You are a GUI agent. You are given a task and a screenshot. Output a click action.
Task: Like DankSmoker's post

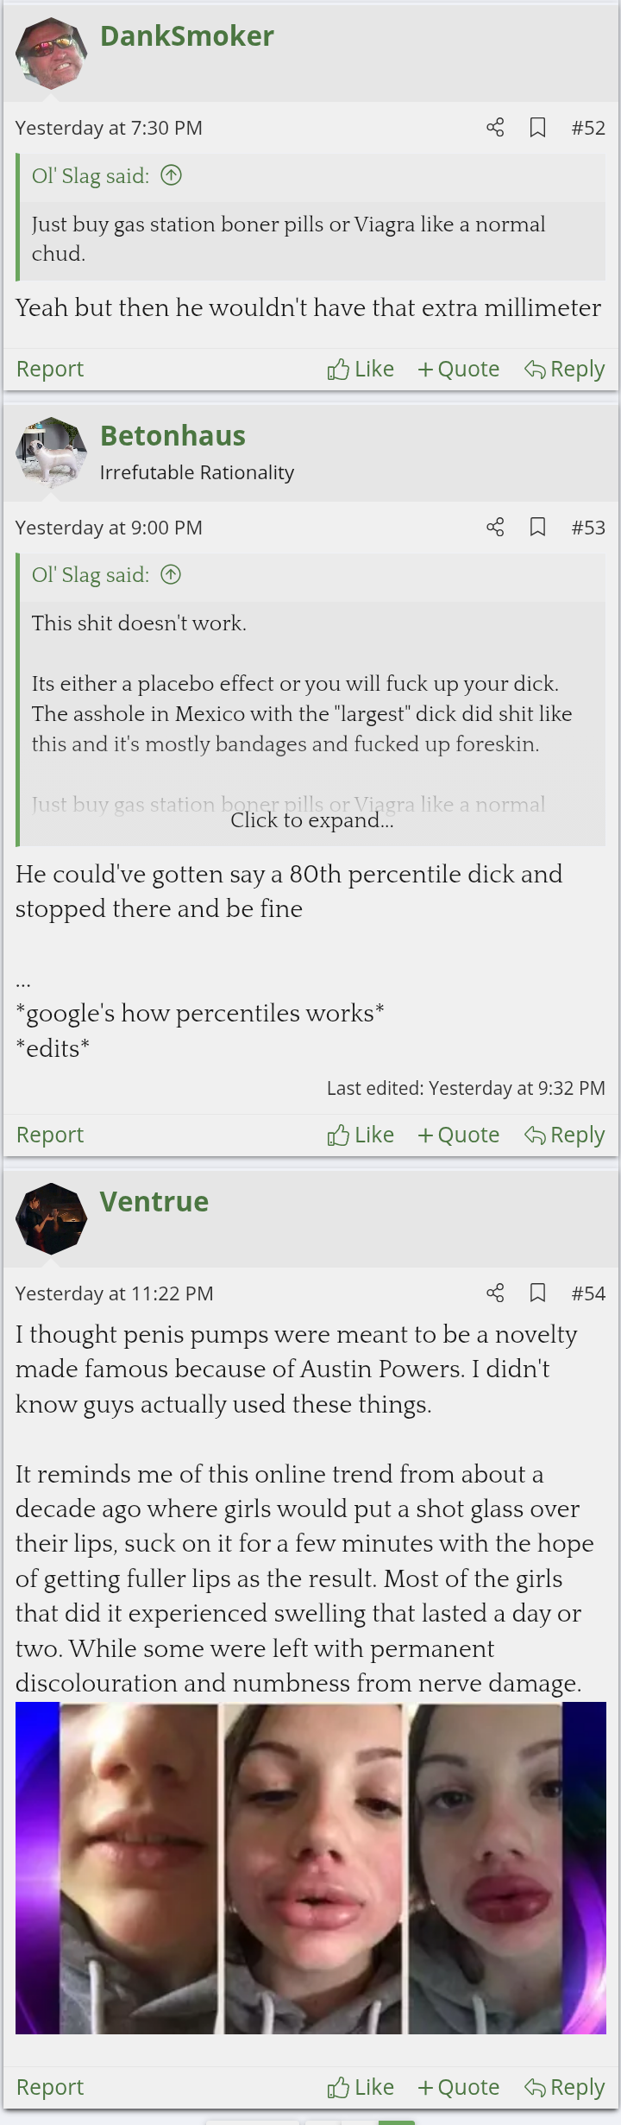coord(361,369)
